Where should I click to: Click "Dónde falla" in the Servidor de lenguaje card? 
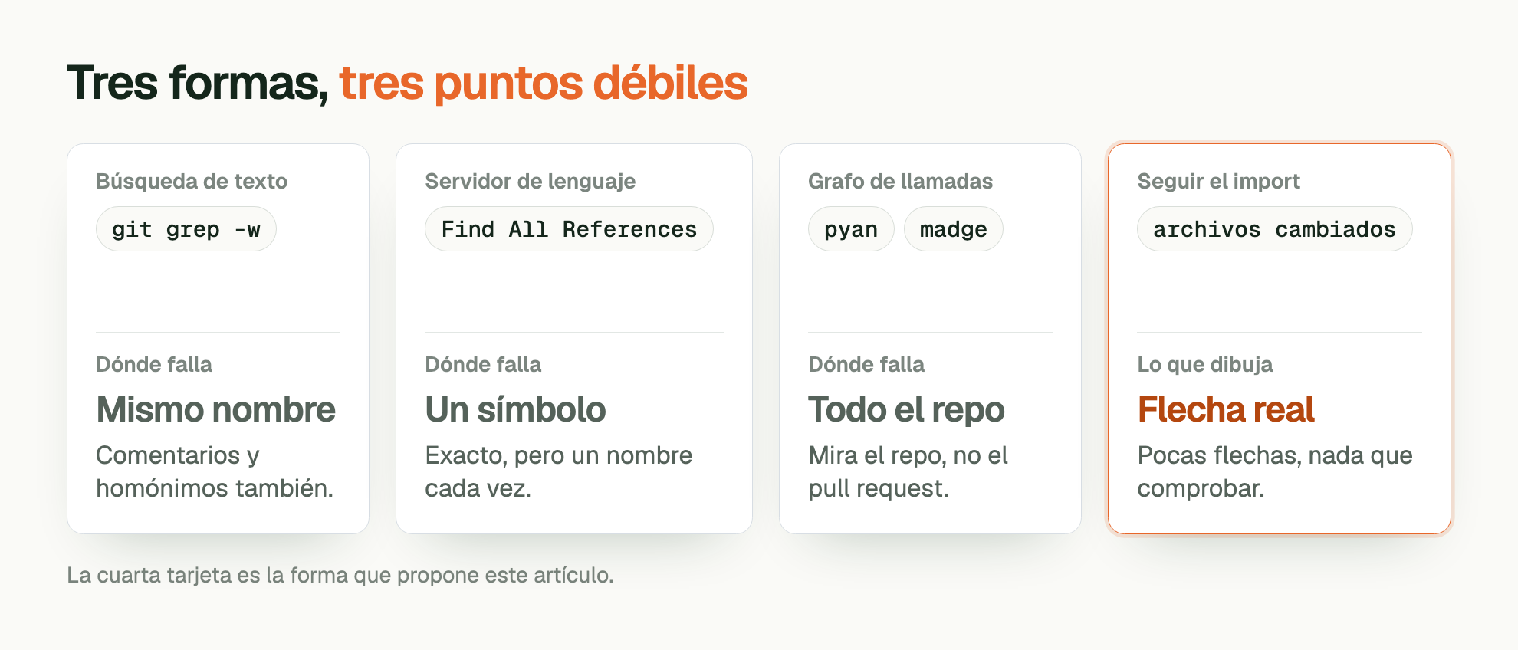point(484,365)
